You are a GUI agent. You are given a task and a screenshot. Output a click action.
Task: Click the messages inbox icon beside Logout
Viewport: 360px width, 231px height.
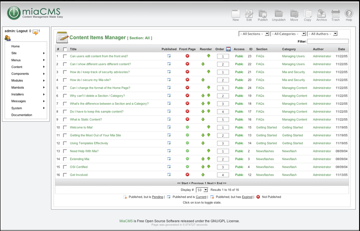click(35, 32)
